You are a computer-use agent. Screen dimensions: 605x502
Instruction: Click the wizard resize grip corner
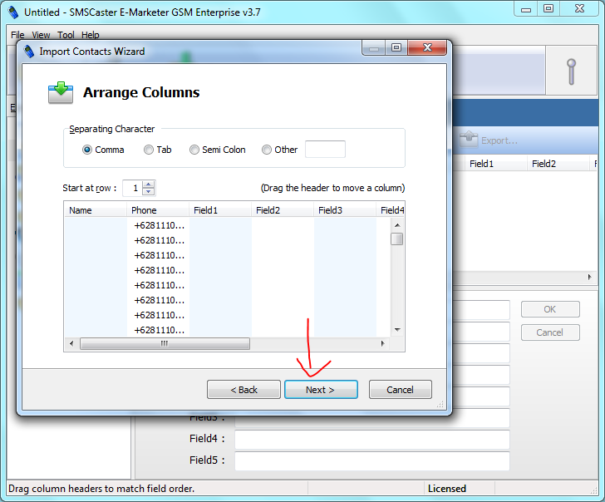pyautogui.click(x=440, y=405)
